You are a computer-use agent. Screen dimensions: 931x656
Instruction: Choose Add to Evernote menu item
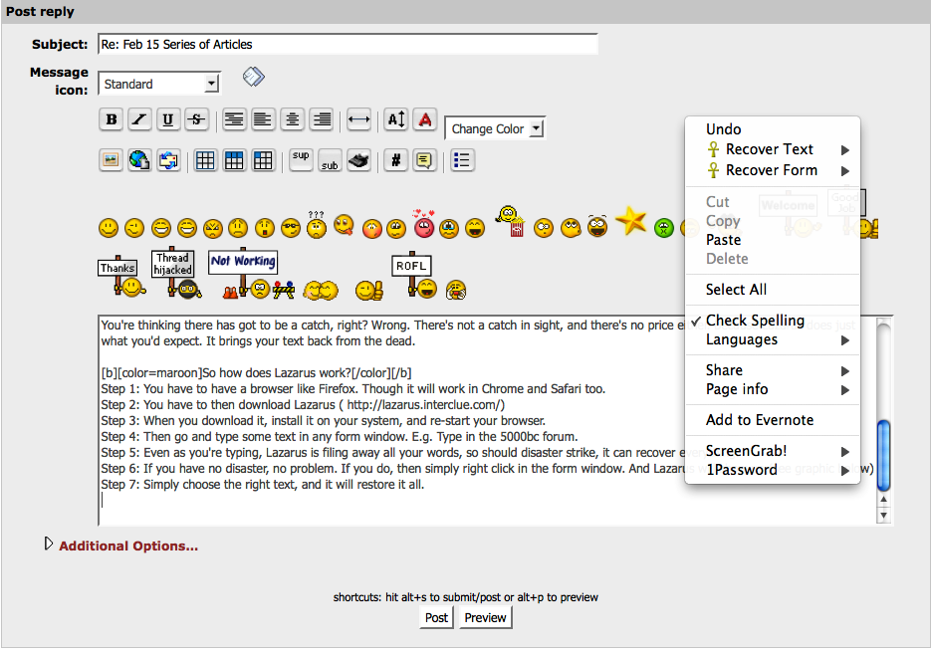pos(773,420)
